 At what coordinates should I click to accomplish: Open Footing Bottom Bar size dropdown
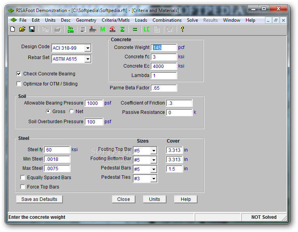pos(154,160)
